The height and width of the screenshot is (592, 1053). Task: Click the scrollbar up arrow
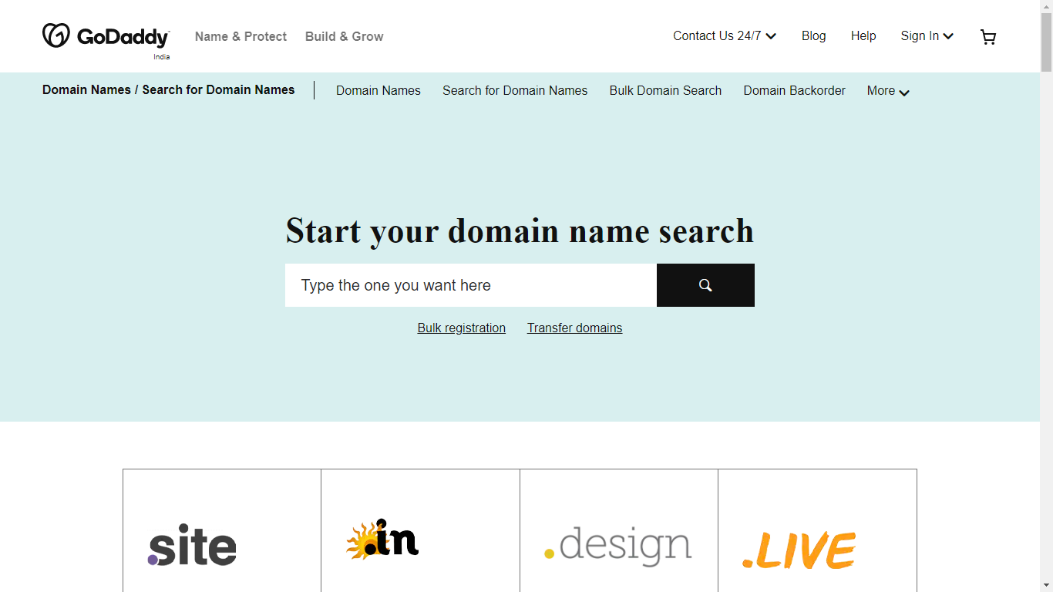pyautogui.click(x=1046, y=6)
